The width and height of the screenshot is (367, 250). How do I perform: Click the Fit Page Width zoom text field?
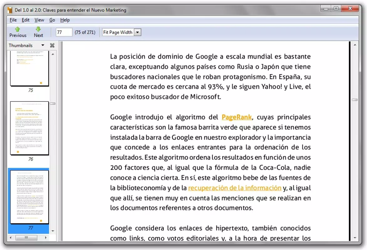tap(118, 32)
